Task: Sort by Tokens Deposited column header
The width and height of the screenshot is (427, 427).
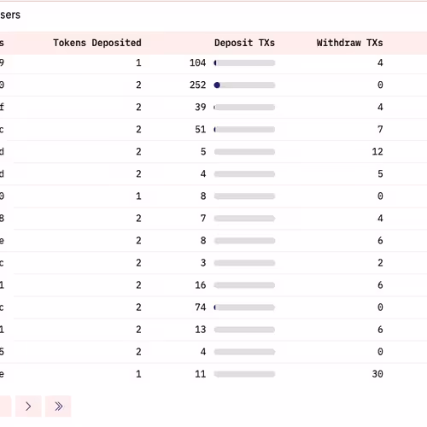Action: 97,43
